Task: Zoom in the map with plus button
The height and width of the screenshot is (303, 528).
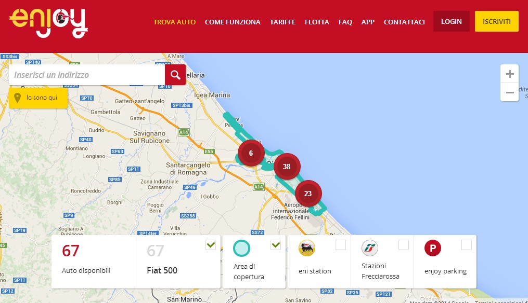Action: click(x=509, y=74)
